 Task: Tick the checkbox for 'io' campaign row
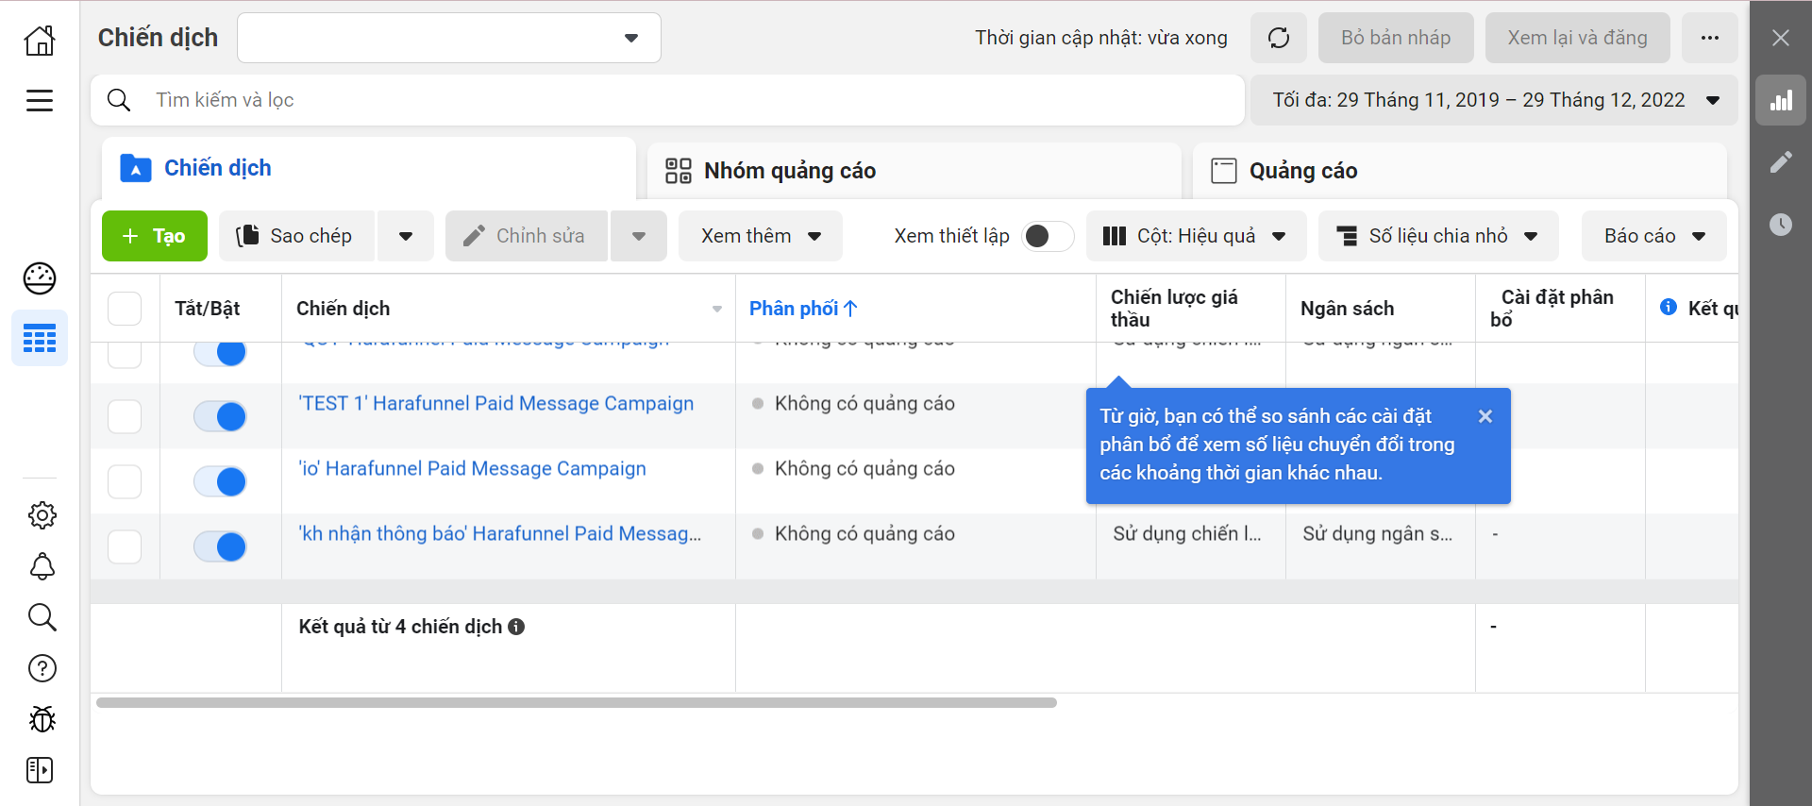(125, 481)
